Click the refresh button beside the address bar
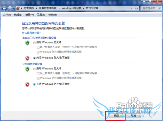 point(137,8)
